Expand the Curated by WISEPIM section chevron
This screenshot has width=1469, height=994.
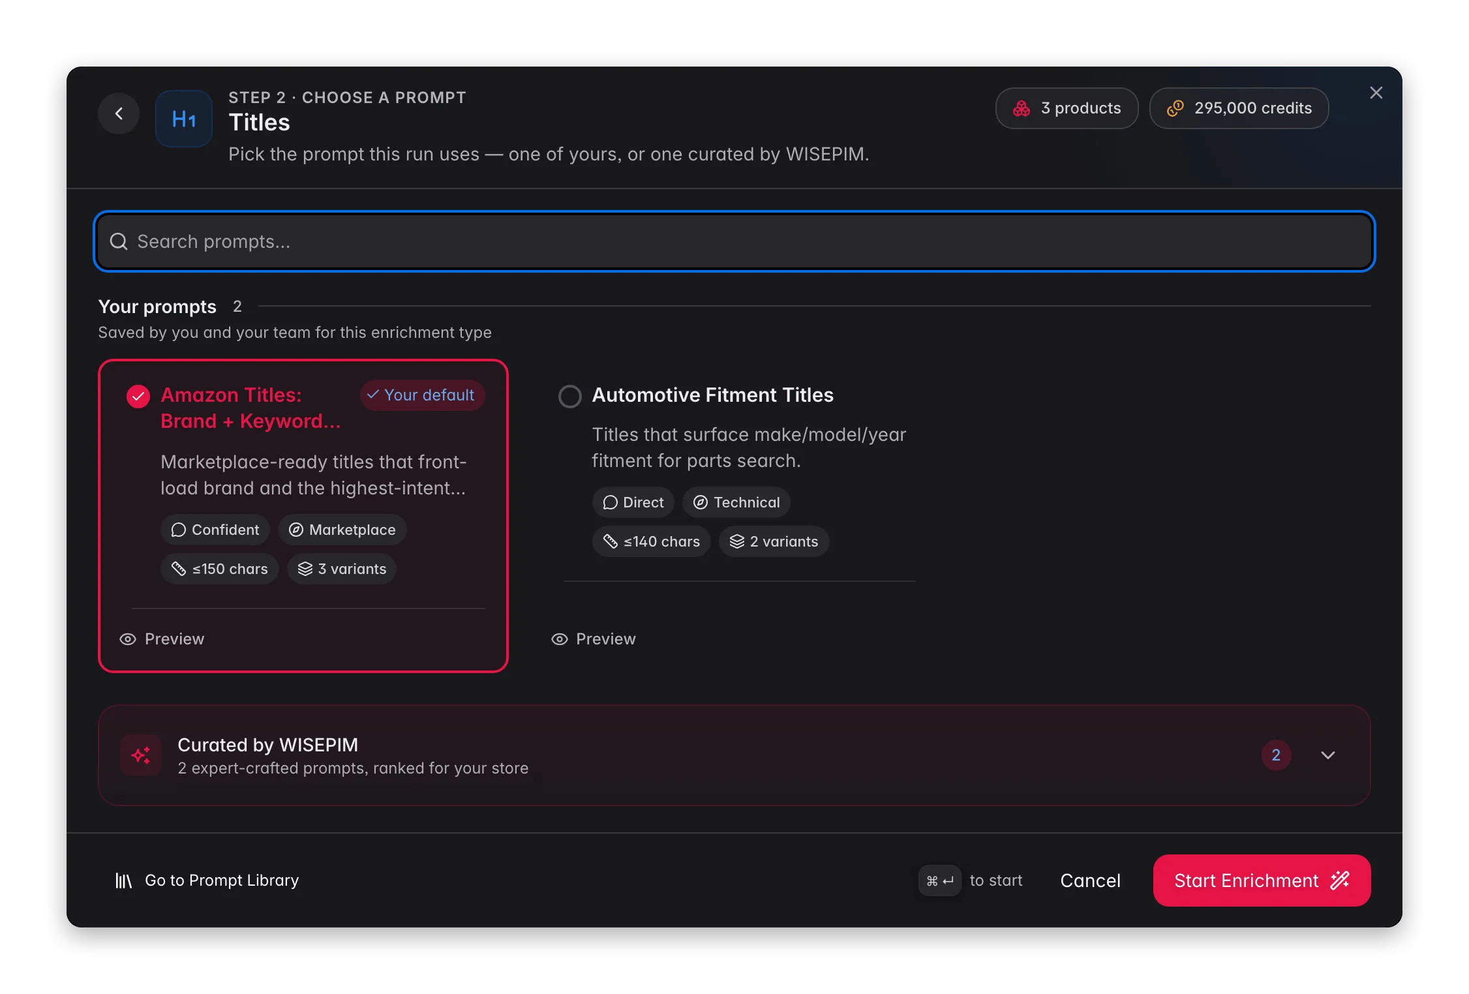pos(1328,755)
